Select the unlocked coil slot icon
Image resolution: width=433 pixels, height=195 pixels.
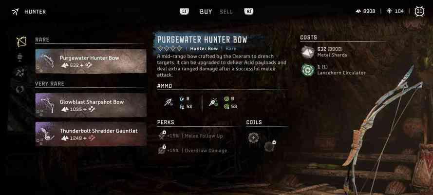[253, 137]
